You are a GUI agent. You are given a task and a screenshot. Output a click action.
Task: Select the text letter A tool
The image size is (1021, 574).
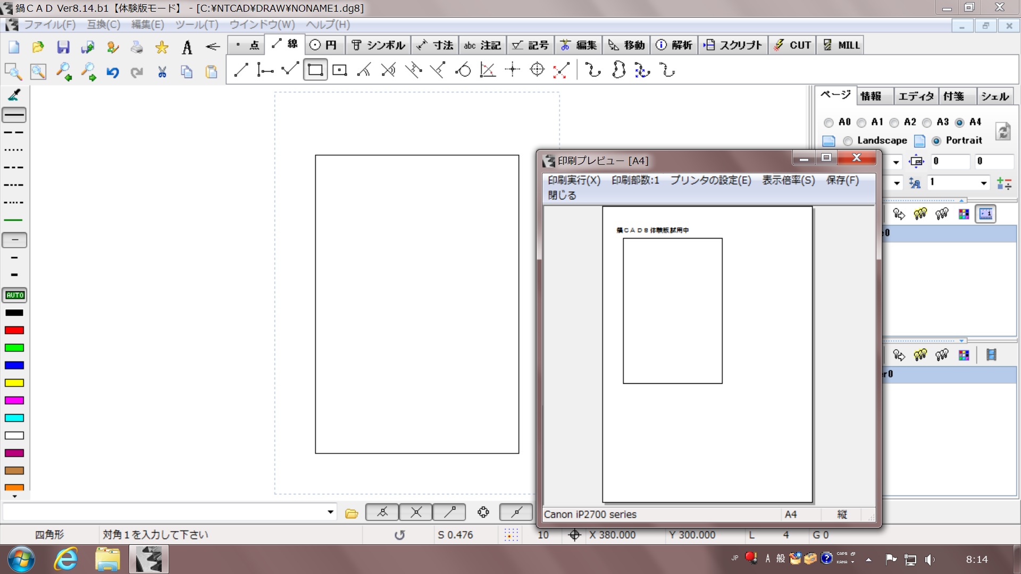pos(187,47)
